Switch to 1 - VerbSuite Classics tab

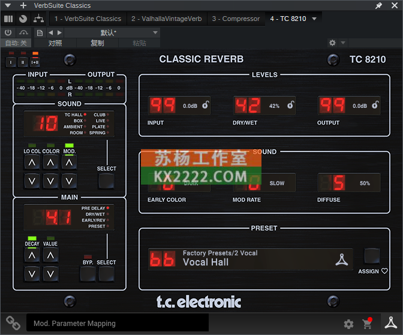click(x=88, y=19)
